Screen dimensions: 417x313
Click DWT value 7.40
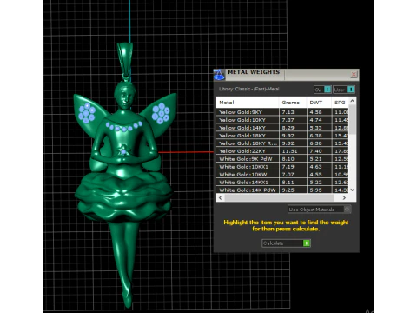point(315,151)
